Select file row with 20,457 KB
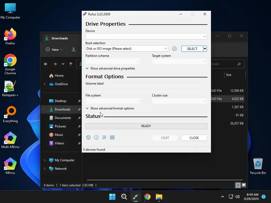Screen dimensions: 271x203 tap(227, 123)
